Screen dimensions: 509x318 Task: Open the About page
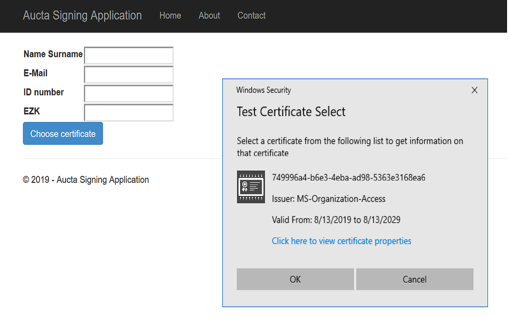pos(209,16)
